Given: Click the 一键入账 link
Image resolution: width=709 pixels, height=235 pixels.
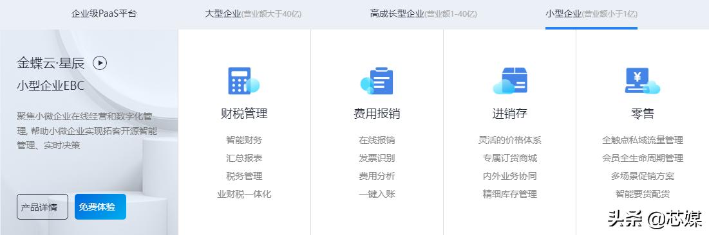Looking at the screenshot, I should point(377,194).
